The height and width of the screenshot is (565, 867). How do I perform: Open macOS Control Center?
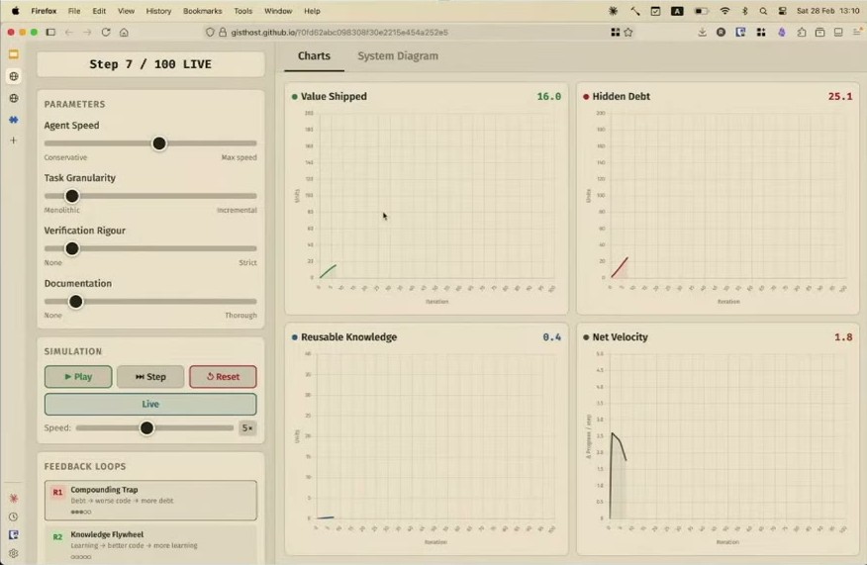[782, 11]
